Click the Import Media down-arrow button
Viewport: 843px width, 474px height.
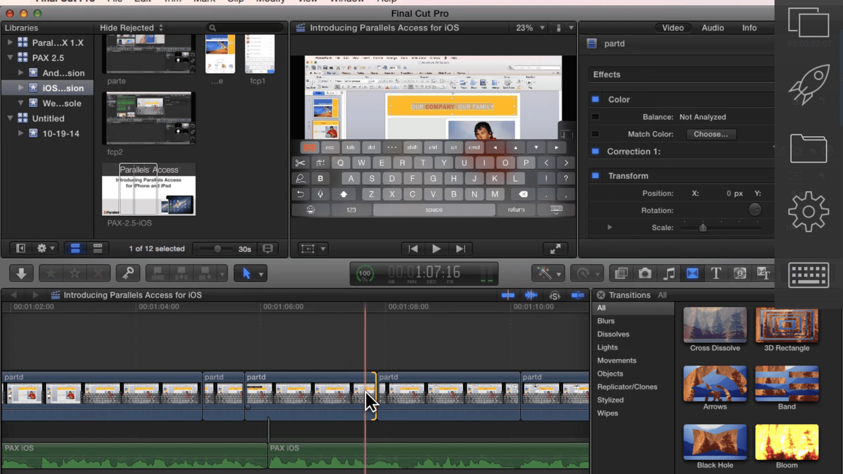tap(21, 273)
